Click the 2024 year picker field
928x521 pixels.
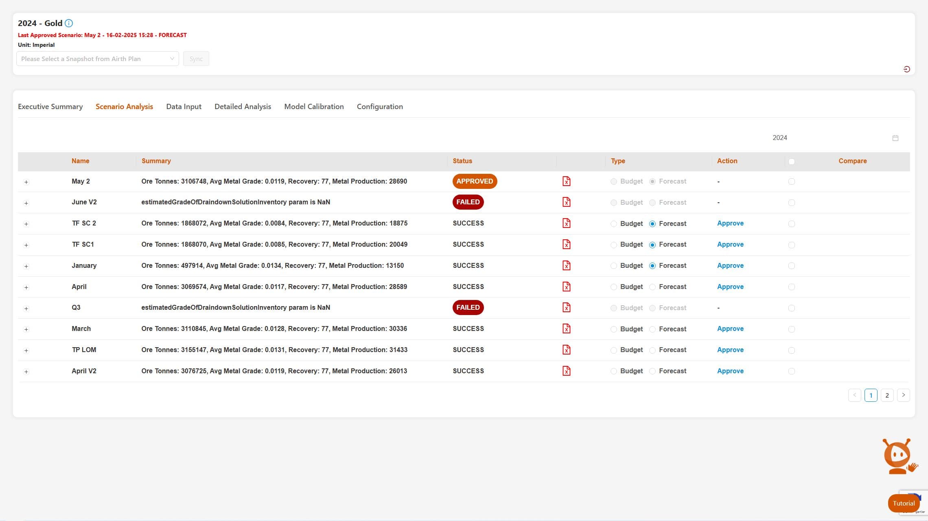coord(835,138)
